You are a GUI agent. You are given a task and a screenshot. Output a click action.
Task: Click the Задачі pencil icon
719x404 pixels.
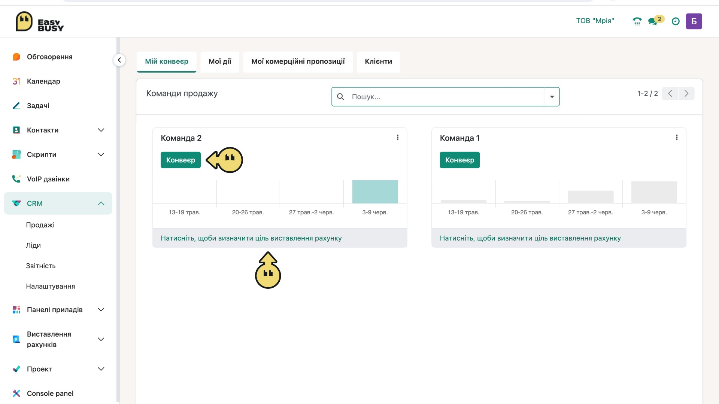pyautogui.click(x=16, y=105)
